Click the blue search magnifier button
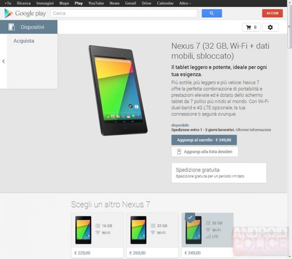The height and width of the screenshot is (259, 292). tap(212, 13)
